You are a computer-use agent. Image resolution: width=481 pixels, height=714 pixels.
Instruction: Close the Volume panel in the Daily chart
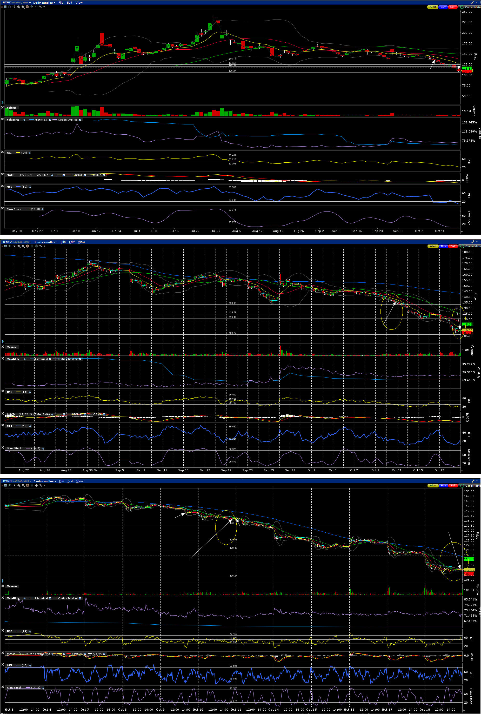[2, 108]
